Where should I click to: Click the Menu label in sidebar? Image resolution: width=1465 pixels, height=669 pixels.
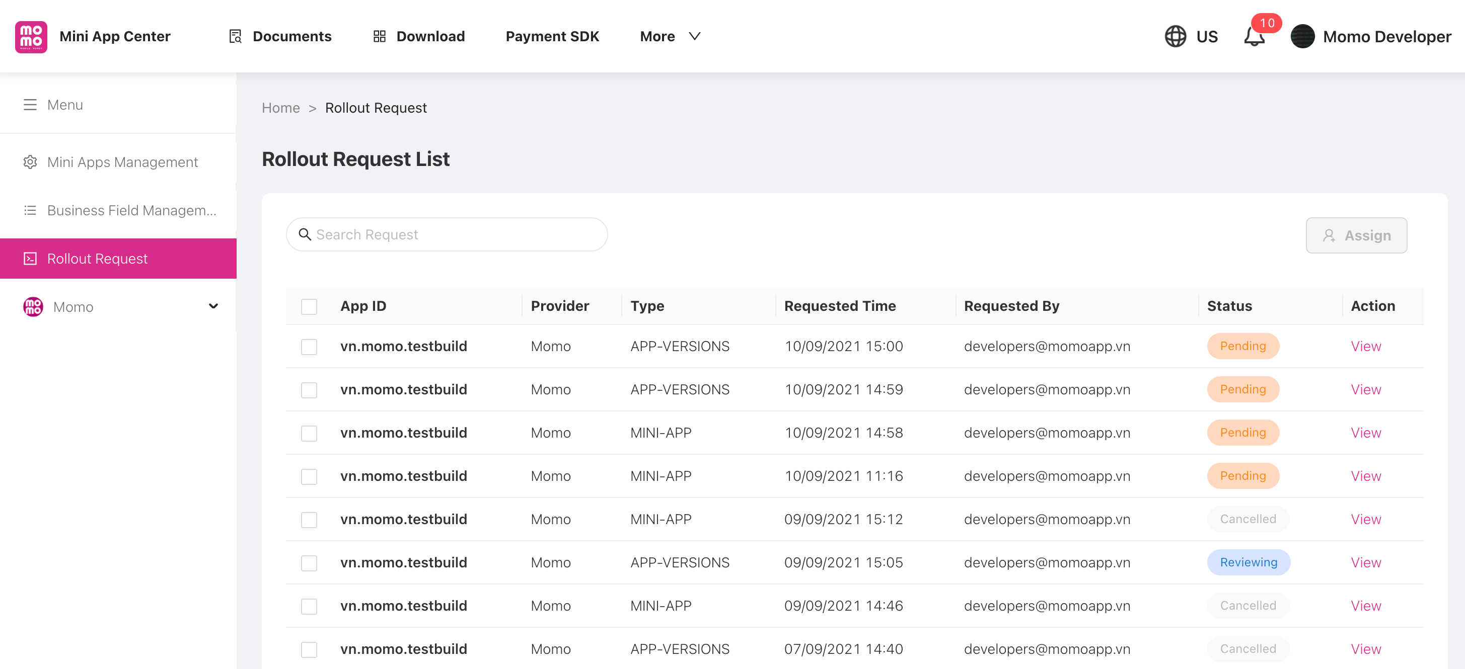coord(65,105)
